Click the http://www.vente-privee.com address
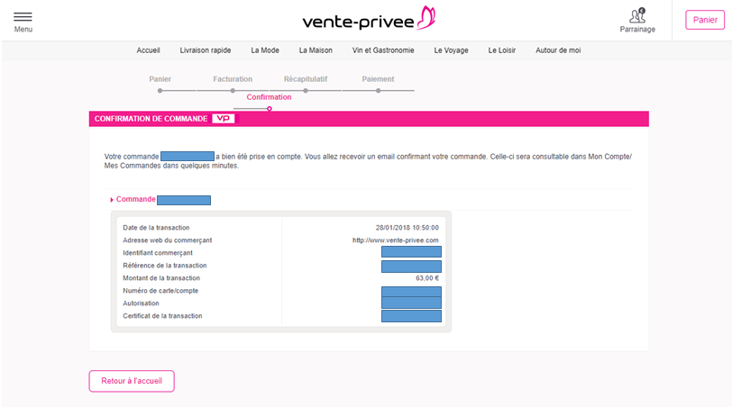732x407 pixels. coord(396,240)
